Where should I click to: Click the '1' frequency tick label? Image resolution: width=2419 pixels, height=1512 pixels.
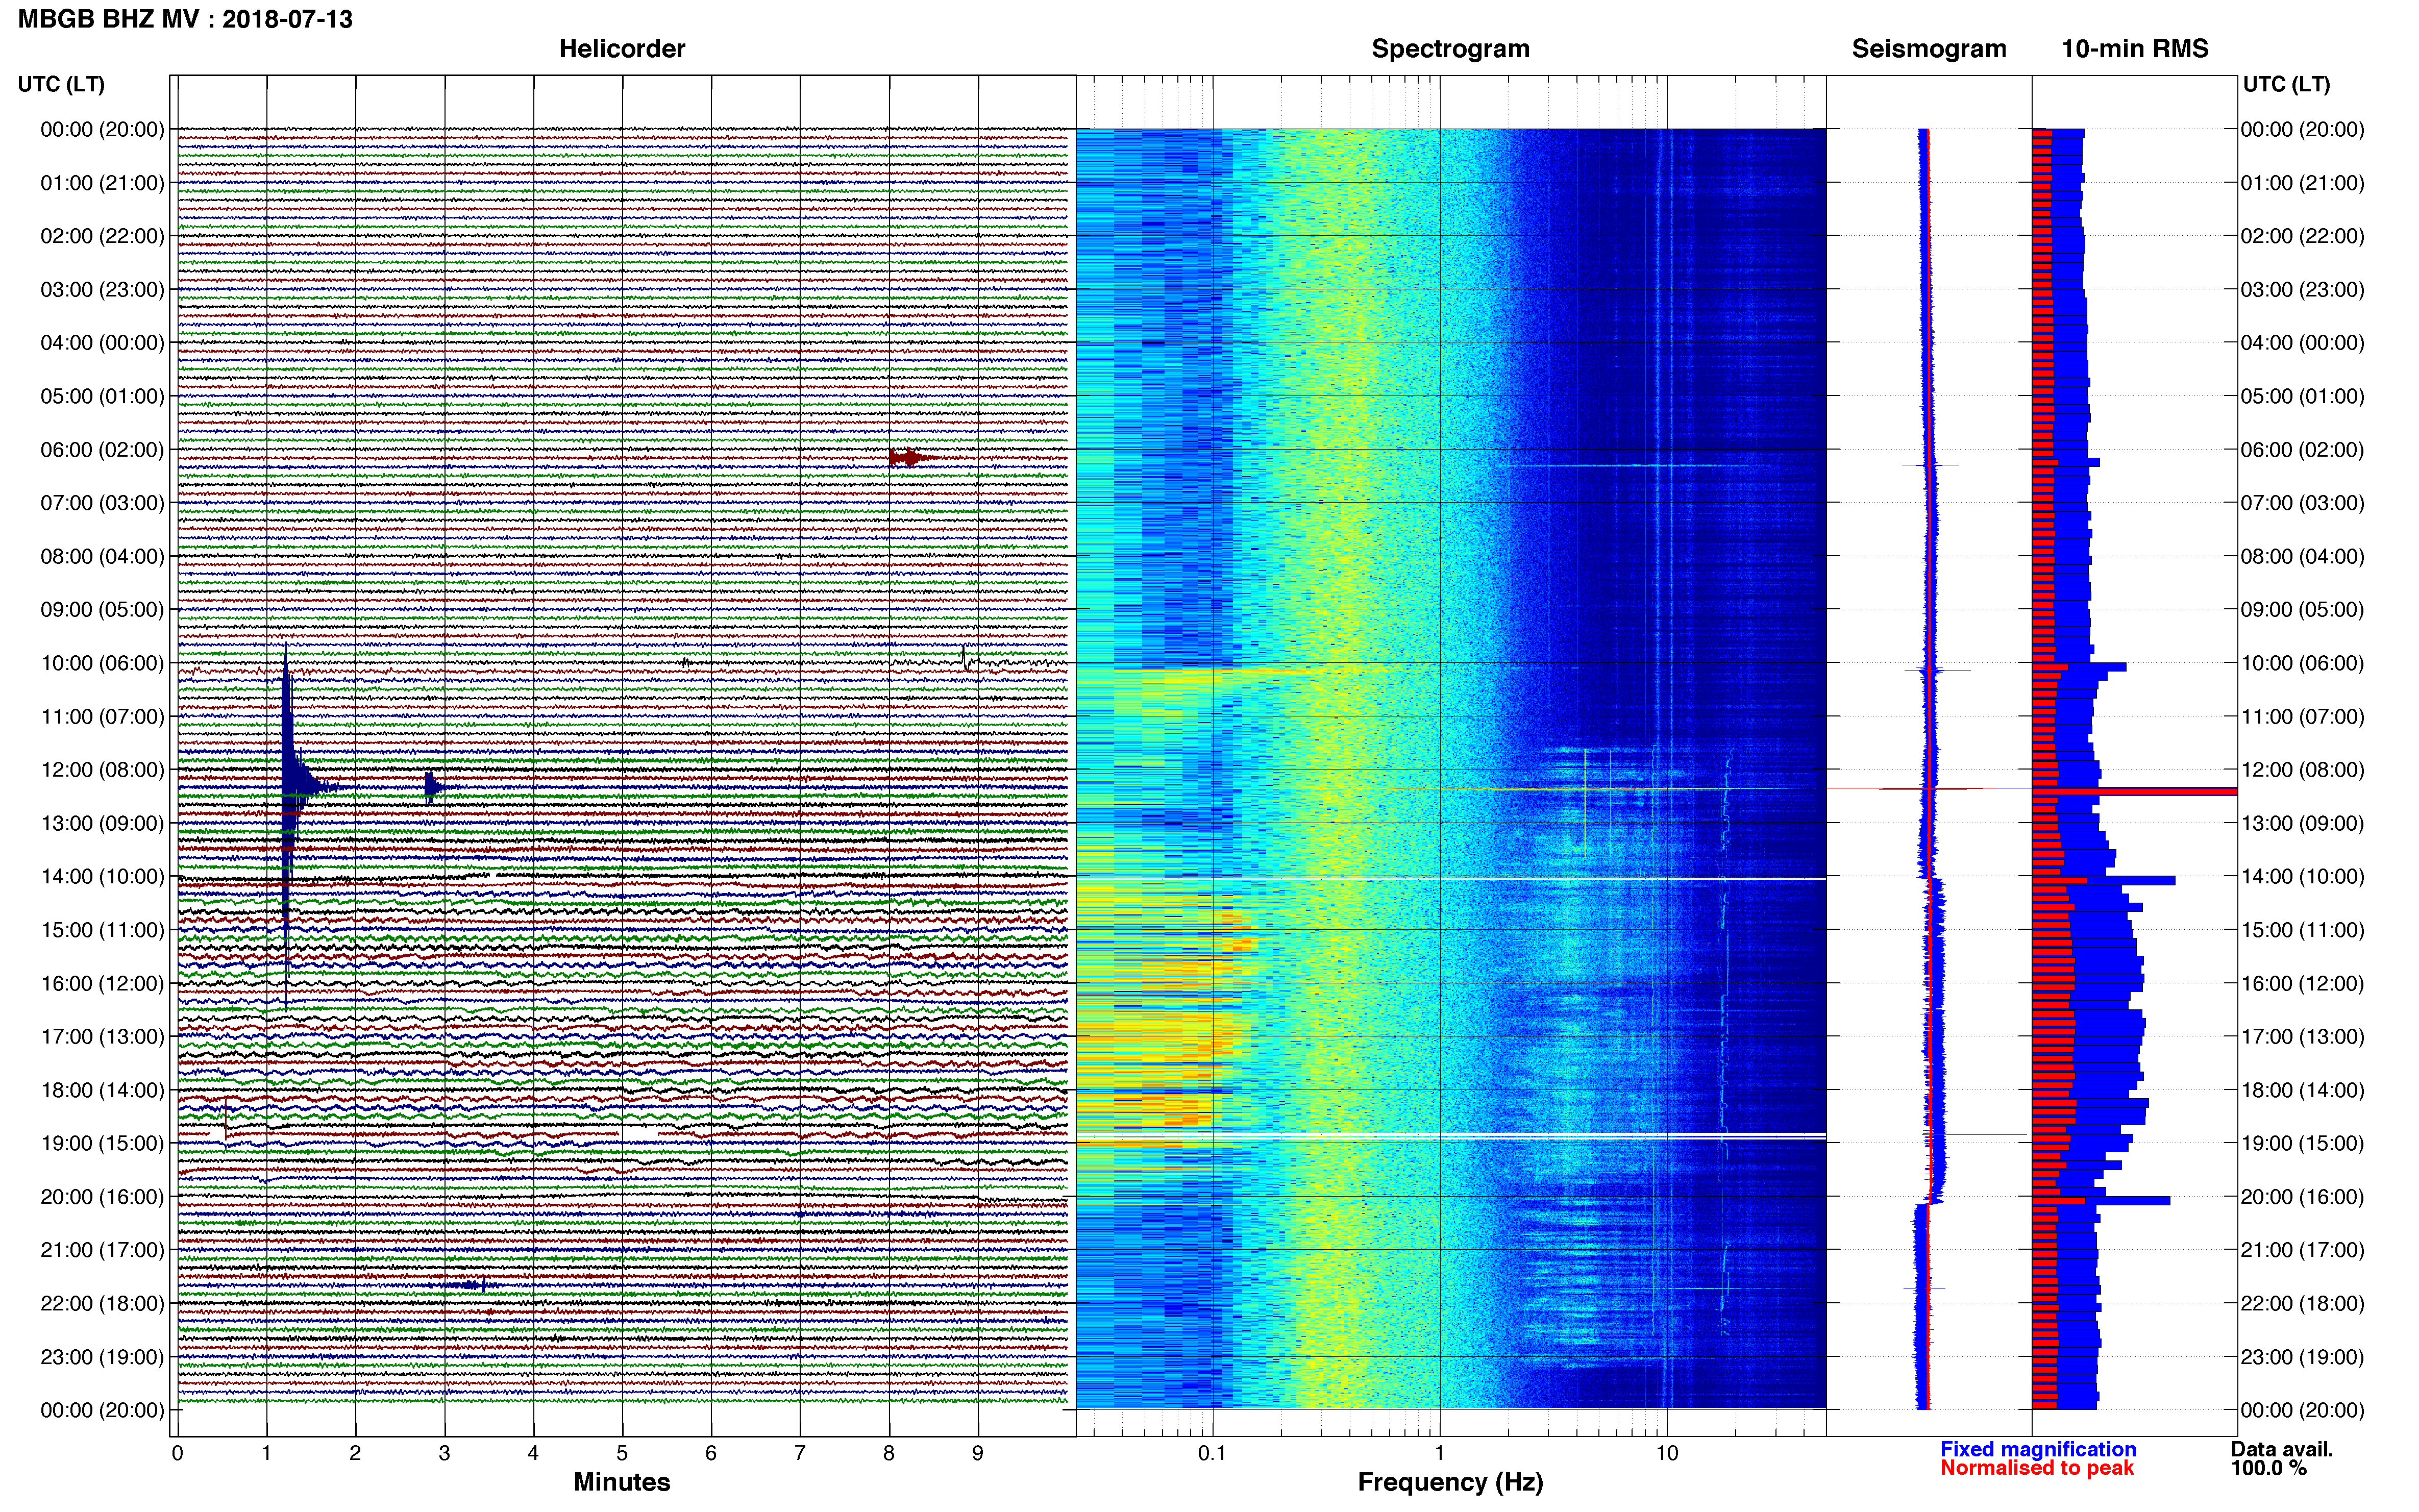point(1439,1453)
